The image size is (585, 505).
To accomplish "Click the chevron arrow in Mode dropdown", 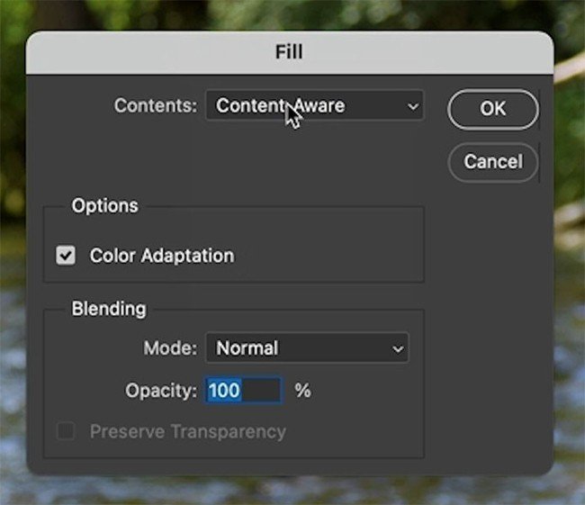I will [x=397, y=347].
